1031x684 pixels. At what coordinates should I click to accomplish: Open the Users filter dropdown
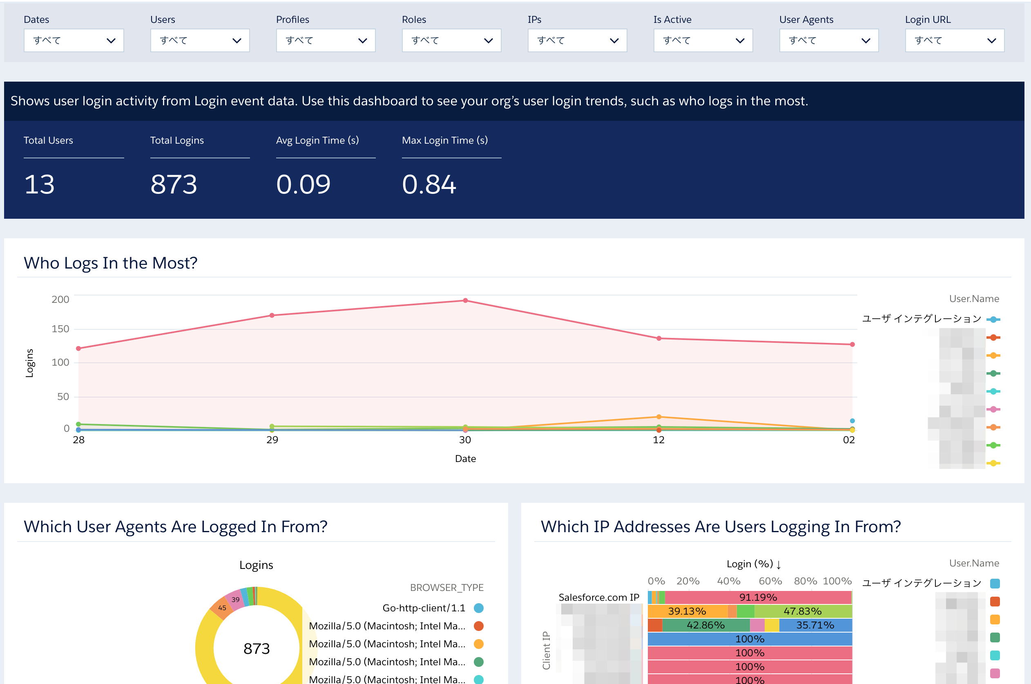coord(200,40)
